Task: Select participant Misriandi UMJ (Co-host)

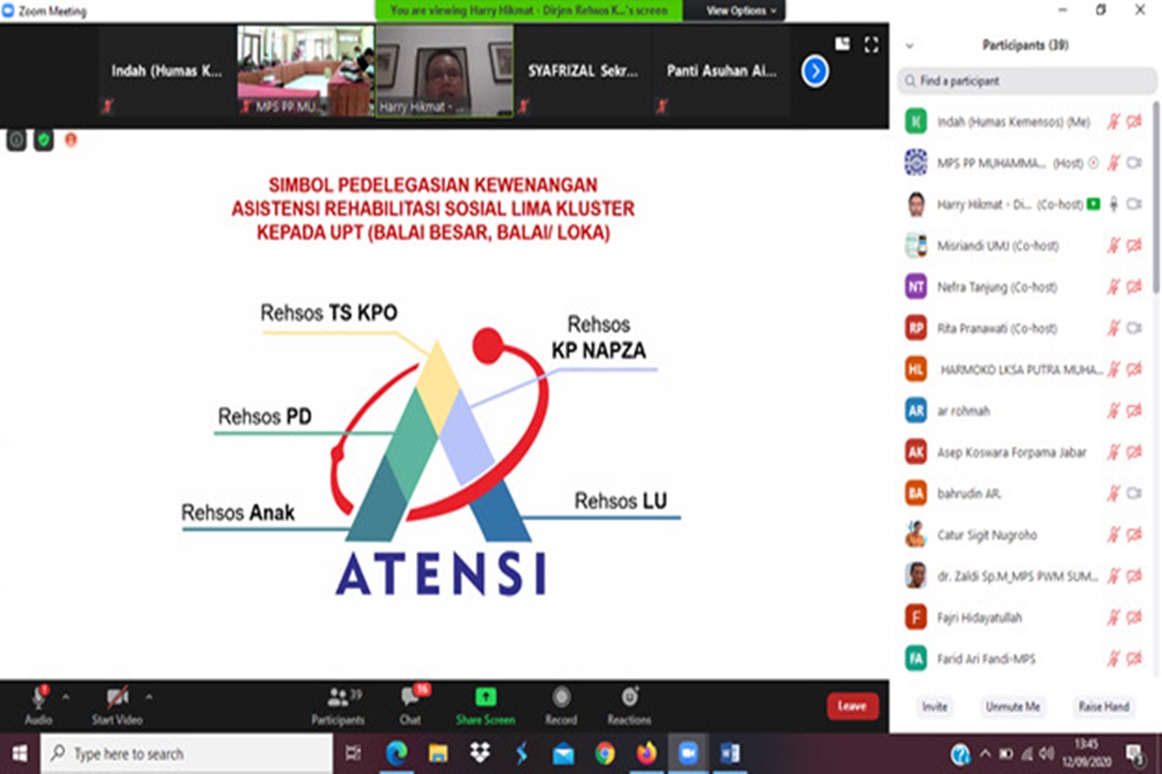Action: coord(1024,246)
